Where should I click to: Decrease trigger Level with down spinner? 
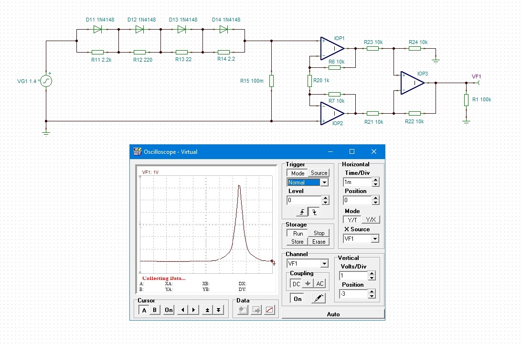point(325,203)
